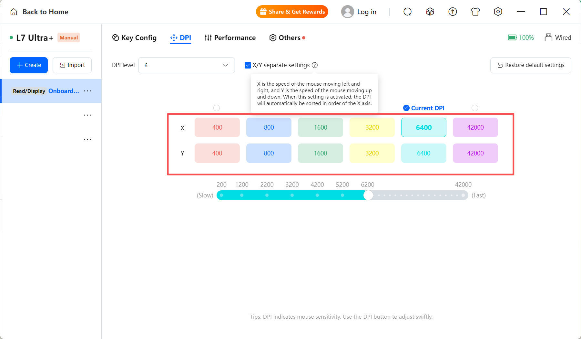This screenshot has width=581, height=339.
Task: Switch to the Key Config tab
Action: tap(134, 38)
